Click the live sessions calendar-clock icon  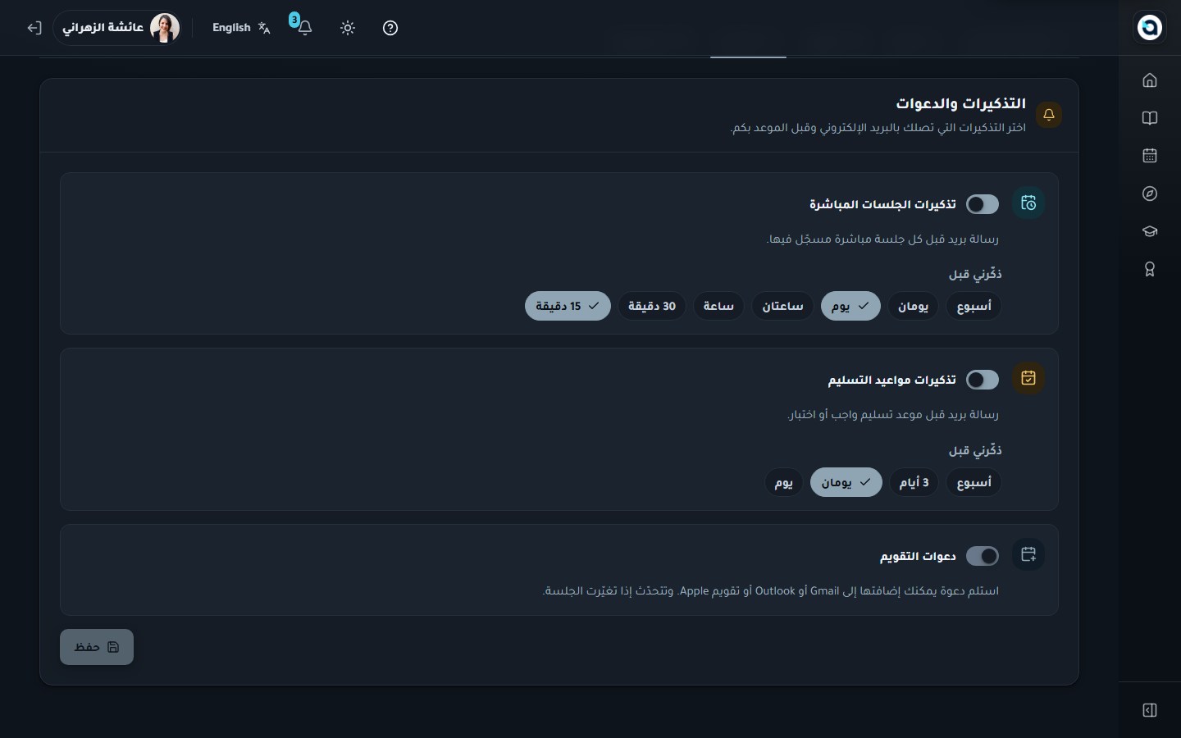[1028, 203]
